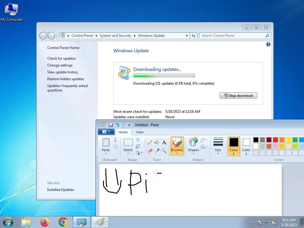Image resolution: width=304 pixels, height=228 pixels.
Task: Click the Stop download button
Action: coord(238,95)
